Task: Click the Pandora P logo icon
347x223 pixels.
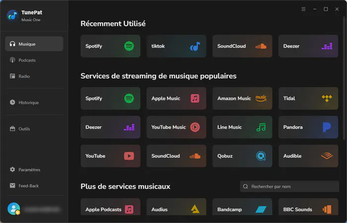Action: [x=327, y=127]
